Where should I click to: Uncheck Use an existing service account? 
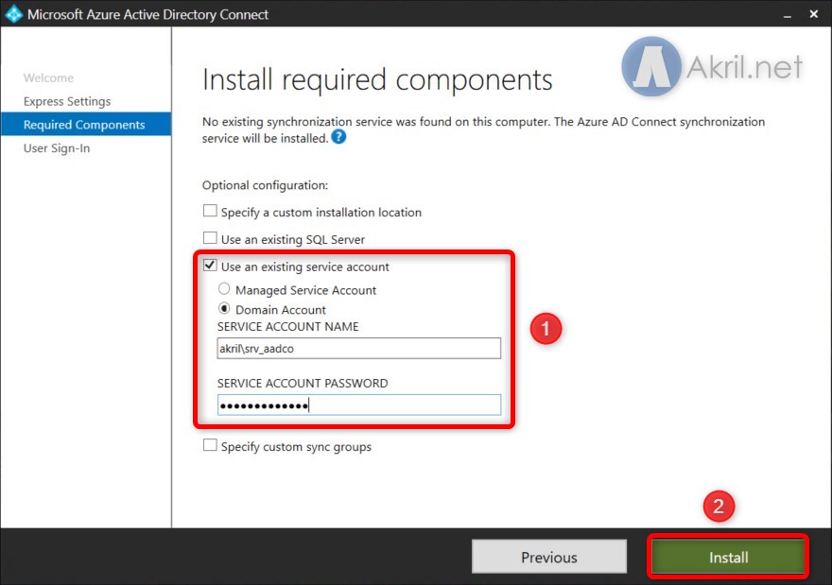coord(210,266)
